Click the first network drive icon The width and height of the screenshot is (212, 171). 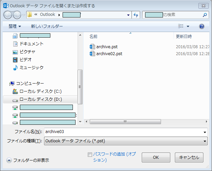(15, 107)
